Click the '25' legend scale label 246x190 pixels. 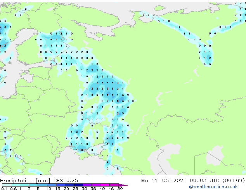(75, 188)
